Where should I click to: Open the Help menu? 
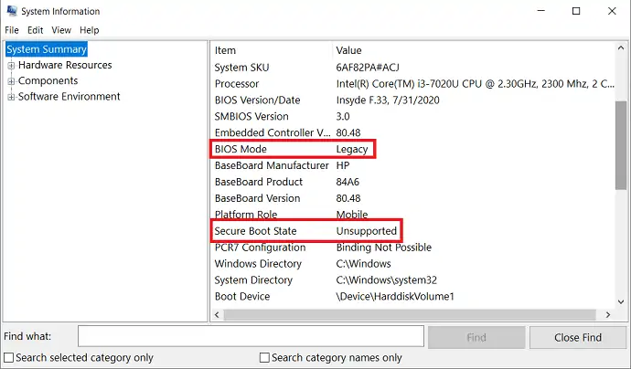pyautogui.click(x=89, y=30)
